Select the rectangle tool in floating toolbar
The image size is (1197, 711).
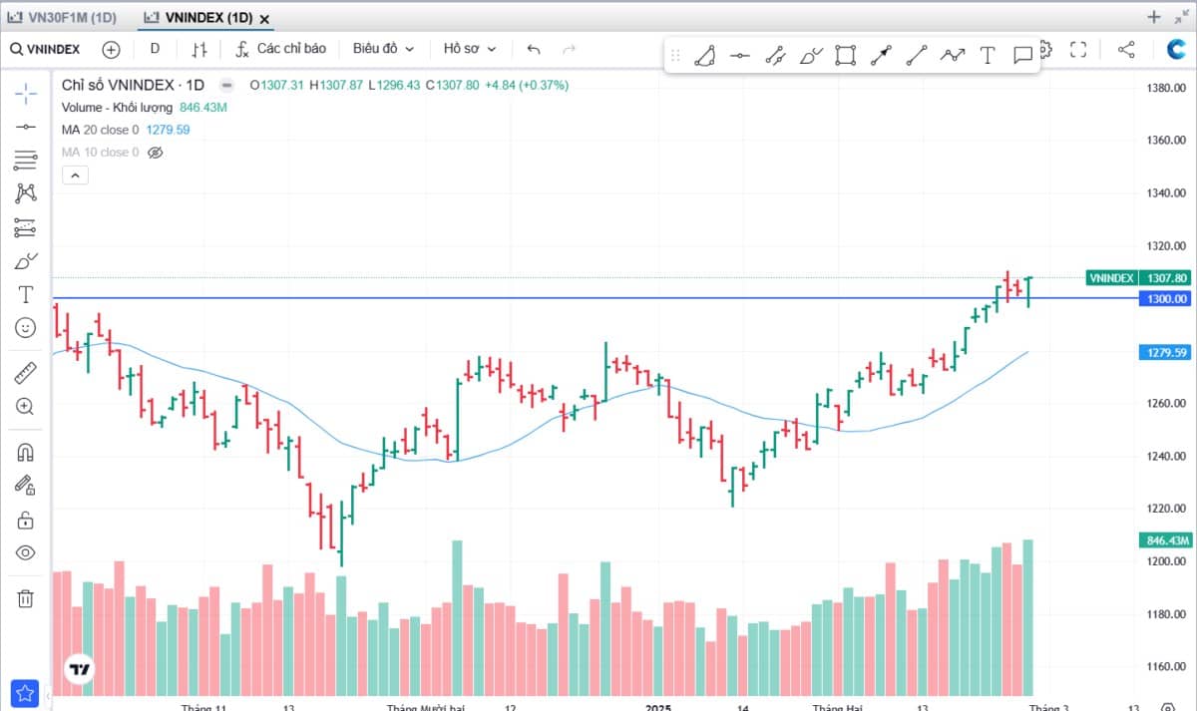845,56
